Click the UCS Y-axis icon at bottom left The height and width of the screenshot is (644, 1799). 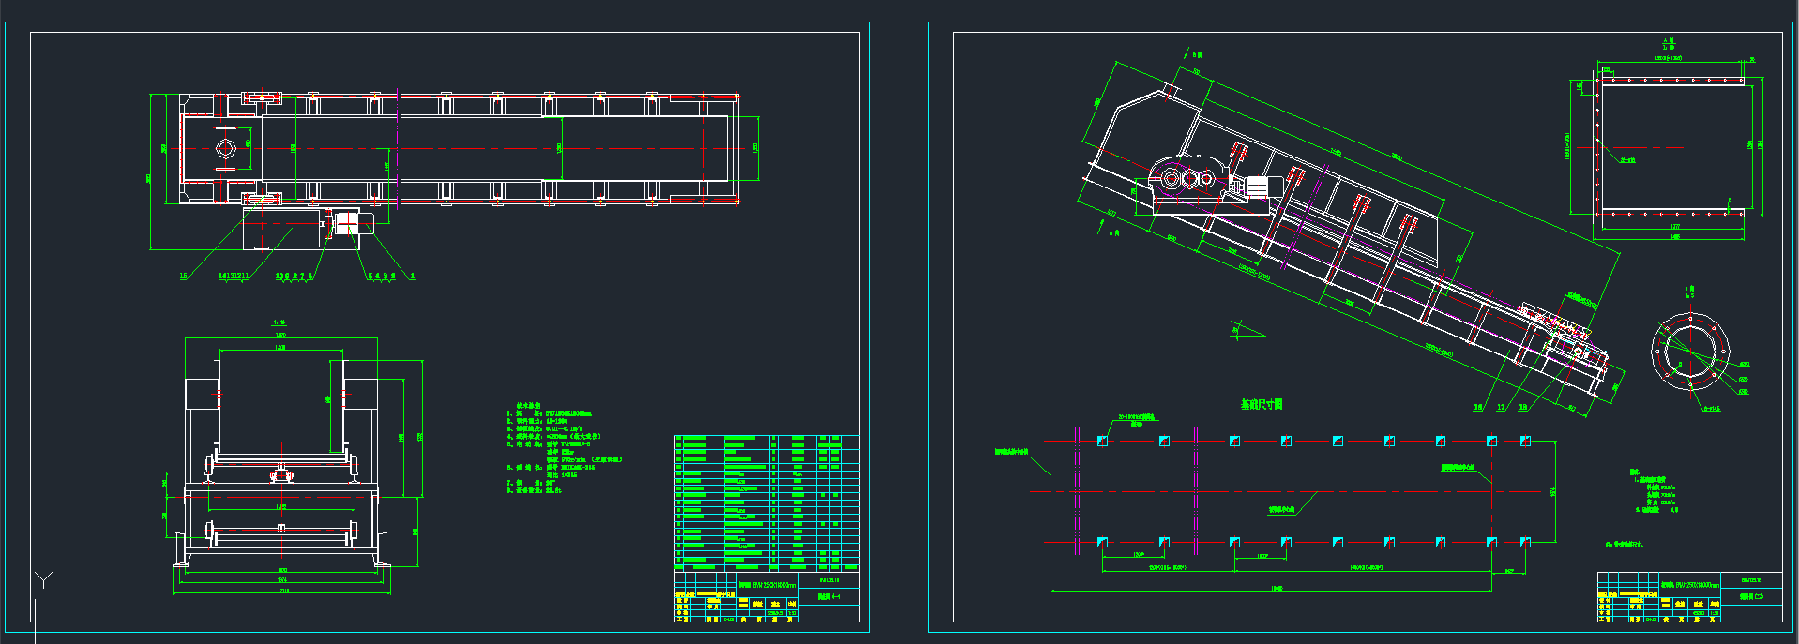pos(43,579)
